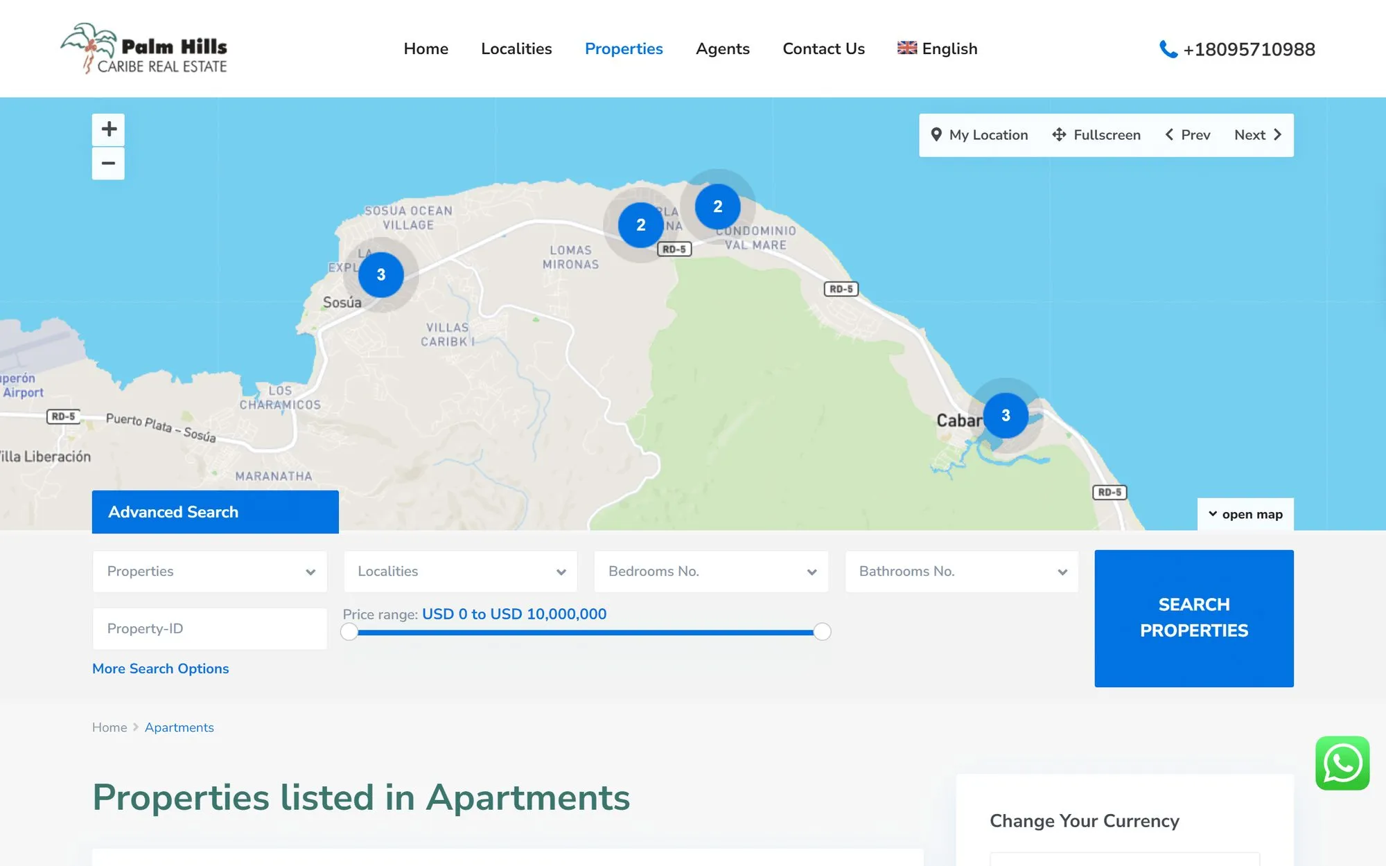Click the "Properties listed in Apartments" heading
Screen dimensions: 1386x866
coord(361,797)
